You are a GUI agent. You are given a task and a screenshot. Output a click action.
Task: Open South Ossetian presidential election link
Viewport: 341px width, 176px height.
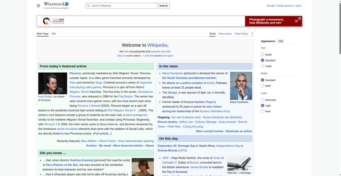191,78
